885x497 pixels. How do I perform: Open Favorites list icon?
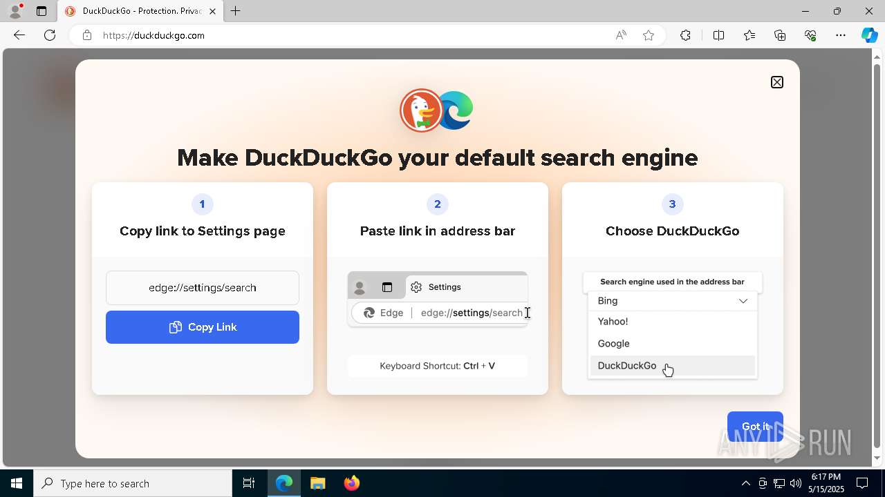[749, 35]
